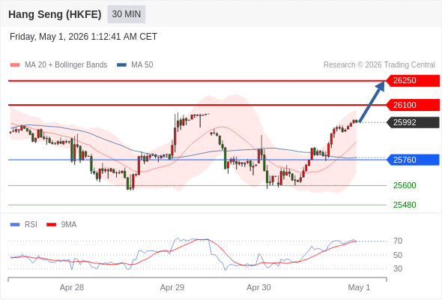Toggle the RSI legend entry
The image size is (442, 300).
24,225
